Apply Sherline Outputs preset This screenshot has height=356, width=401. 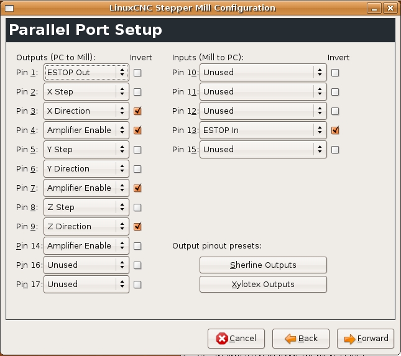tap(263, 265)
